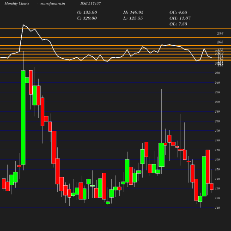
Task: Click the 160 price axis label
Action: pos(217,160)
